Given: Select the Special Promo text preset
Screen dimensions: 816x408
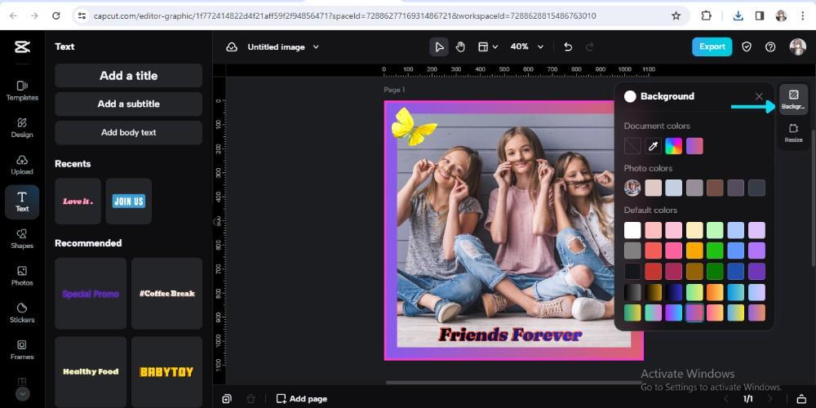Looking at the screenshot, I should pos(91,294).
